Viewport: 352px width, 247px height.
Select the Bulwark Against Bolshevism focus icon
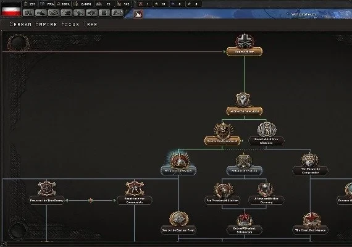[245, 219]
